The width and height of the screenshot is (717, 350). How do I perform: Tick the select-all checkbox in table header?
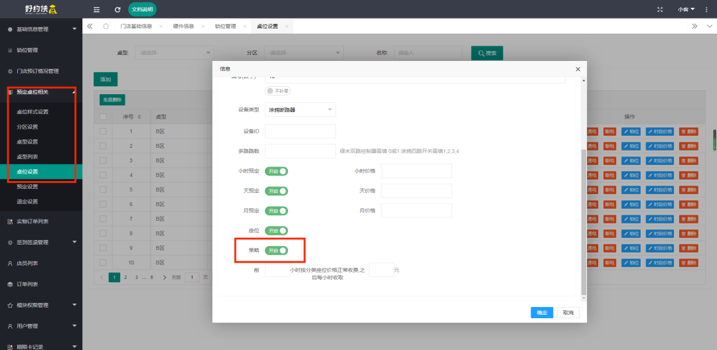coord(103,117)
